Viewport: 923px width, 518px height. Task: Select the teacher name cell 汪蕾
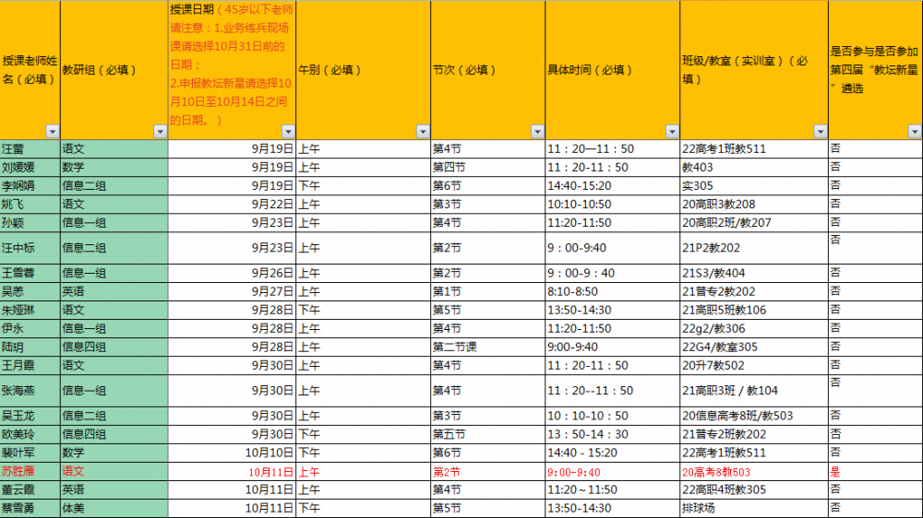click(30, 148)
